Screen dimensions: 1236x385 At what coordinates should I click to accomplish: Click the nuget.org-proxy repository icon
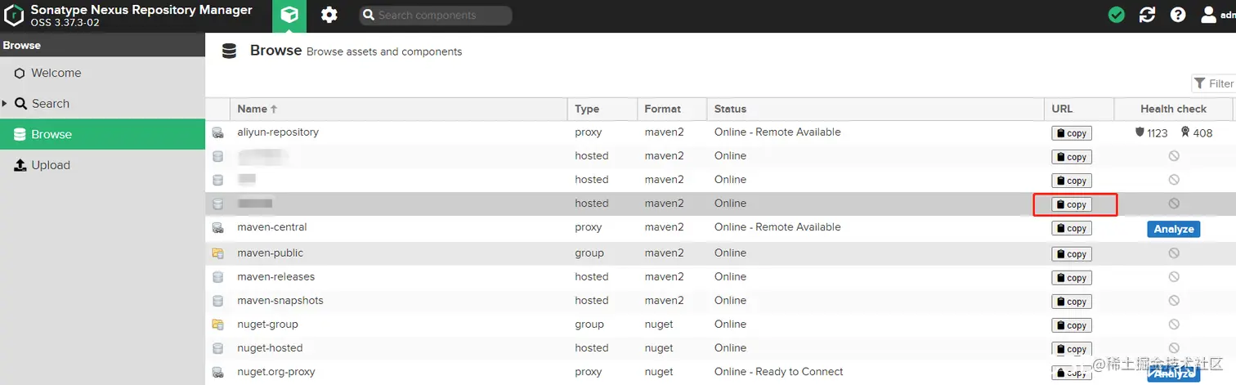(x=217, y=372)
